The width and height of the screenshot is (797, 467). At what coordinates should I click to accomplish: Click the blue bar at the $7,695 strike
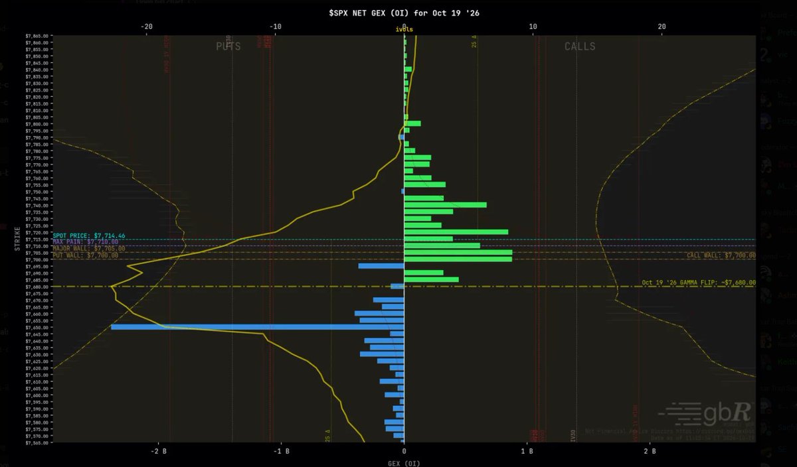click(381, 266)
